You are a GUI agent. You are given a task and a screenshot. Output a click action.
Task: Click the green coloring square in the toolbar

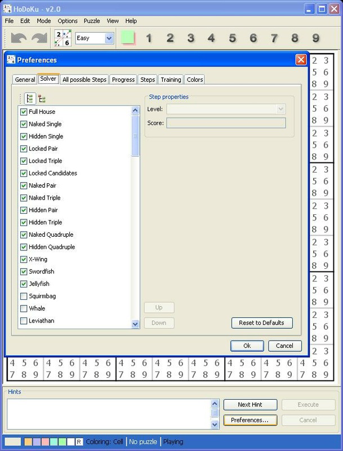(x=128, y=38)
